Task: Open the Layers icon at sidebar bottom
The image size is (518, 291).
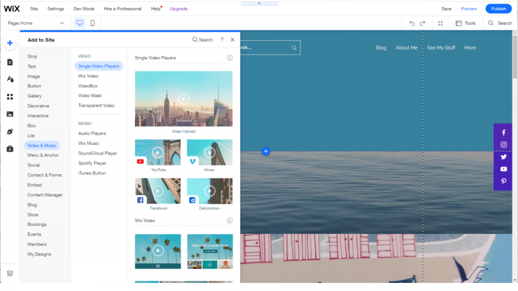Action: tap(10, 273)
